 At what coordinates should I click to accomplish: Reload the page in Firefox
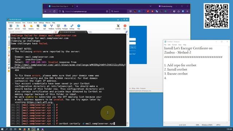tap(54, 11)
